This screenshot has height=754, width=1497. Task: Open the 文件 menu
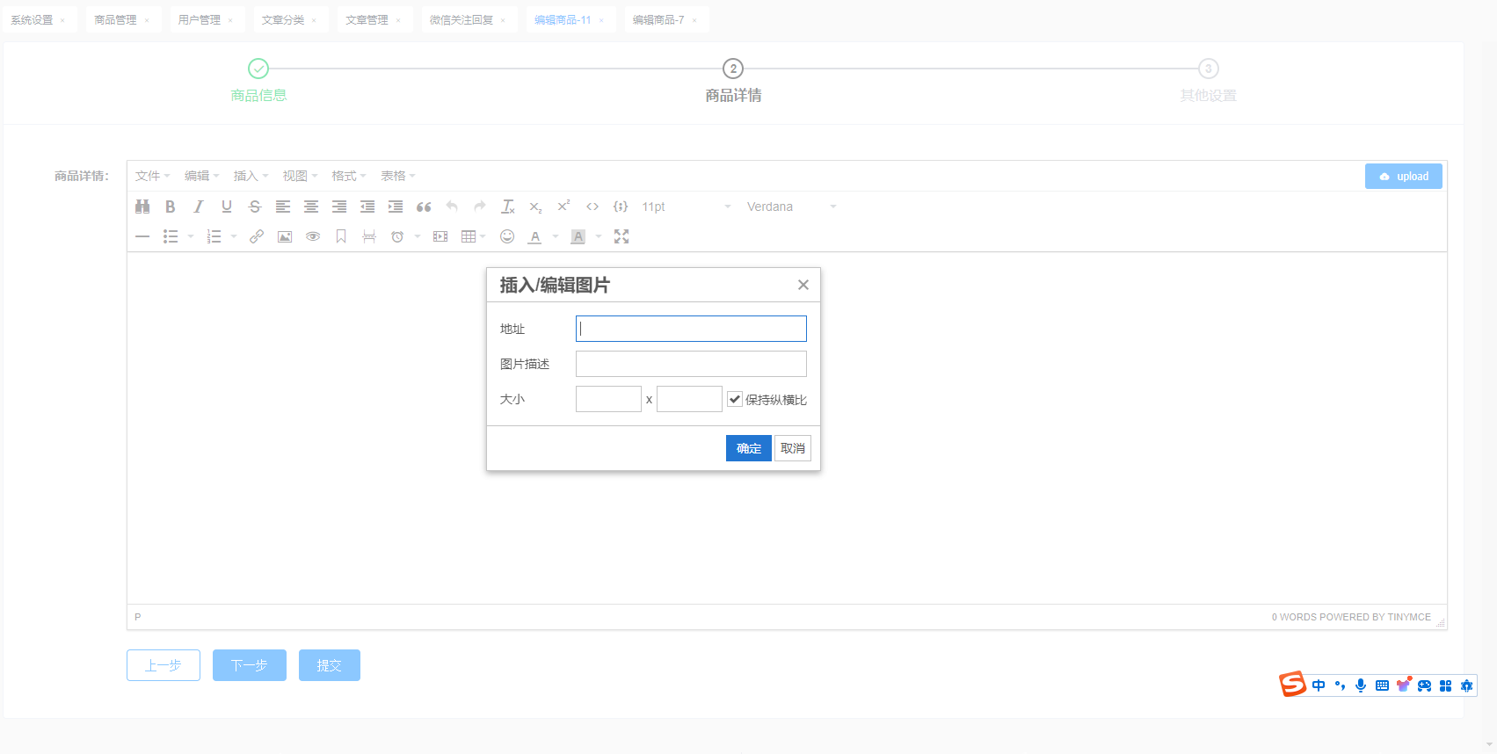click(153, 176)
